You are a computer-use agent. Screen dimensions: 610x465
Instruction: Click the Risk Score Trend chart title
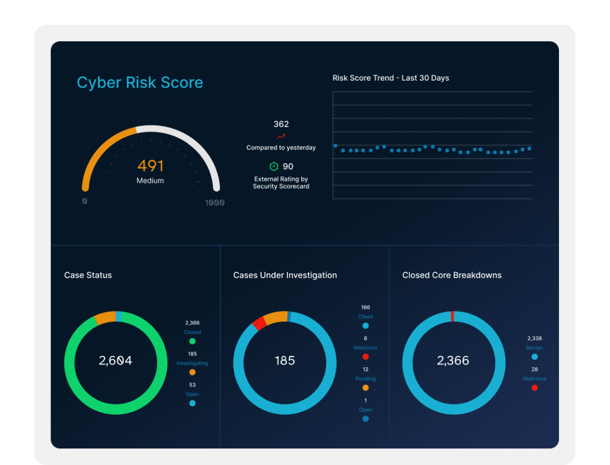point(390,78)
